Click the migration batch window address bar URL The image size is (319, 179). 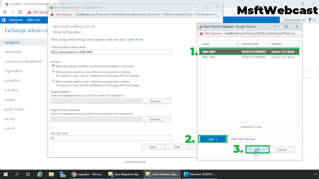[x=147, y=14]
